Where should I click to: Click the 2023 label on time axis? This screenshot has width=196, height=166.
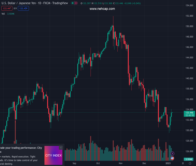point(168,164)
